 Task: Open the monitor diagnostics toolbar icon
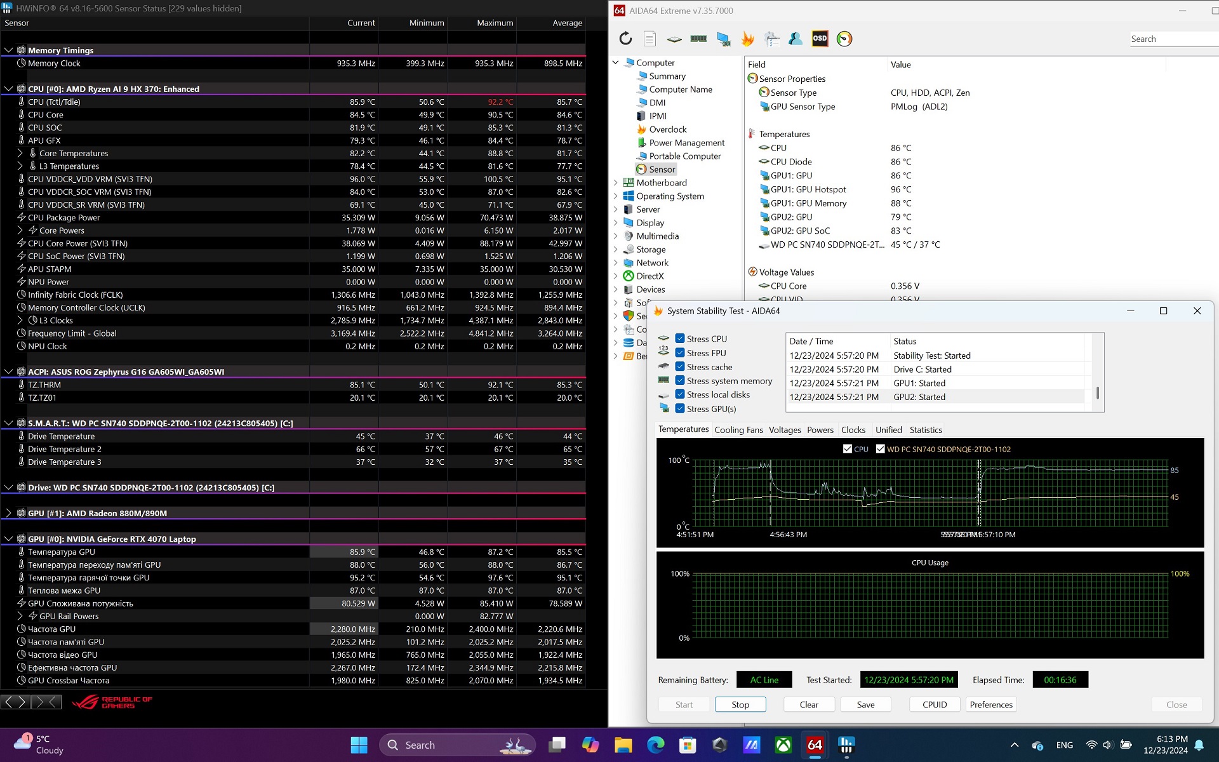pyautogui.click(x=723, y=39)
